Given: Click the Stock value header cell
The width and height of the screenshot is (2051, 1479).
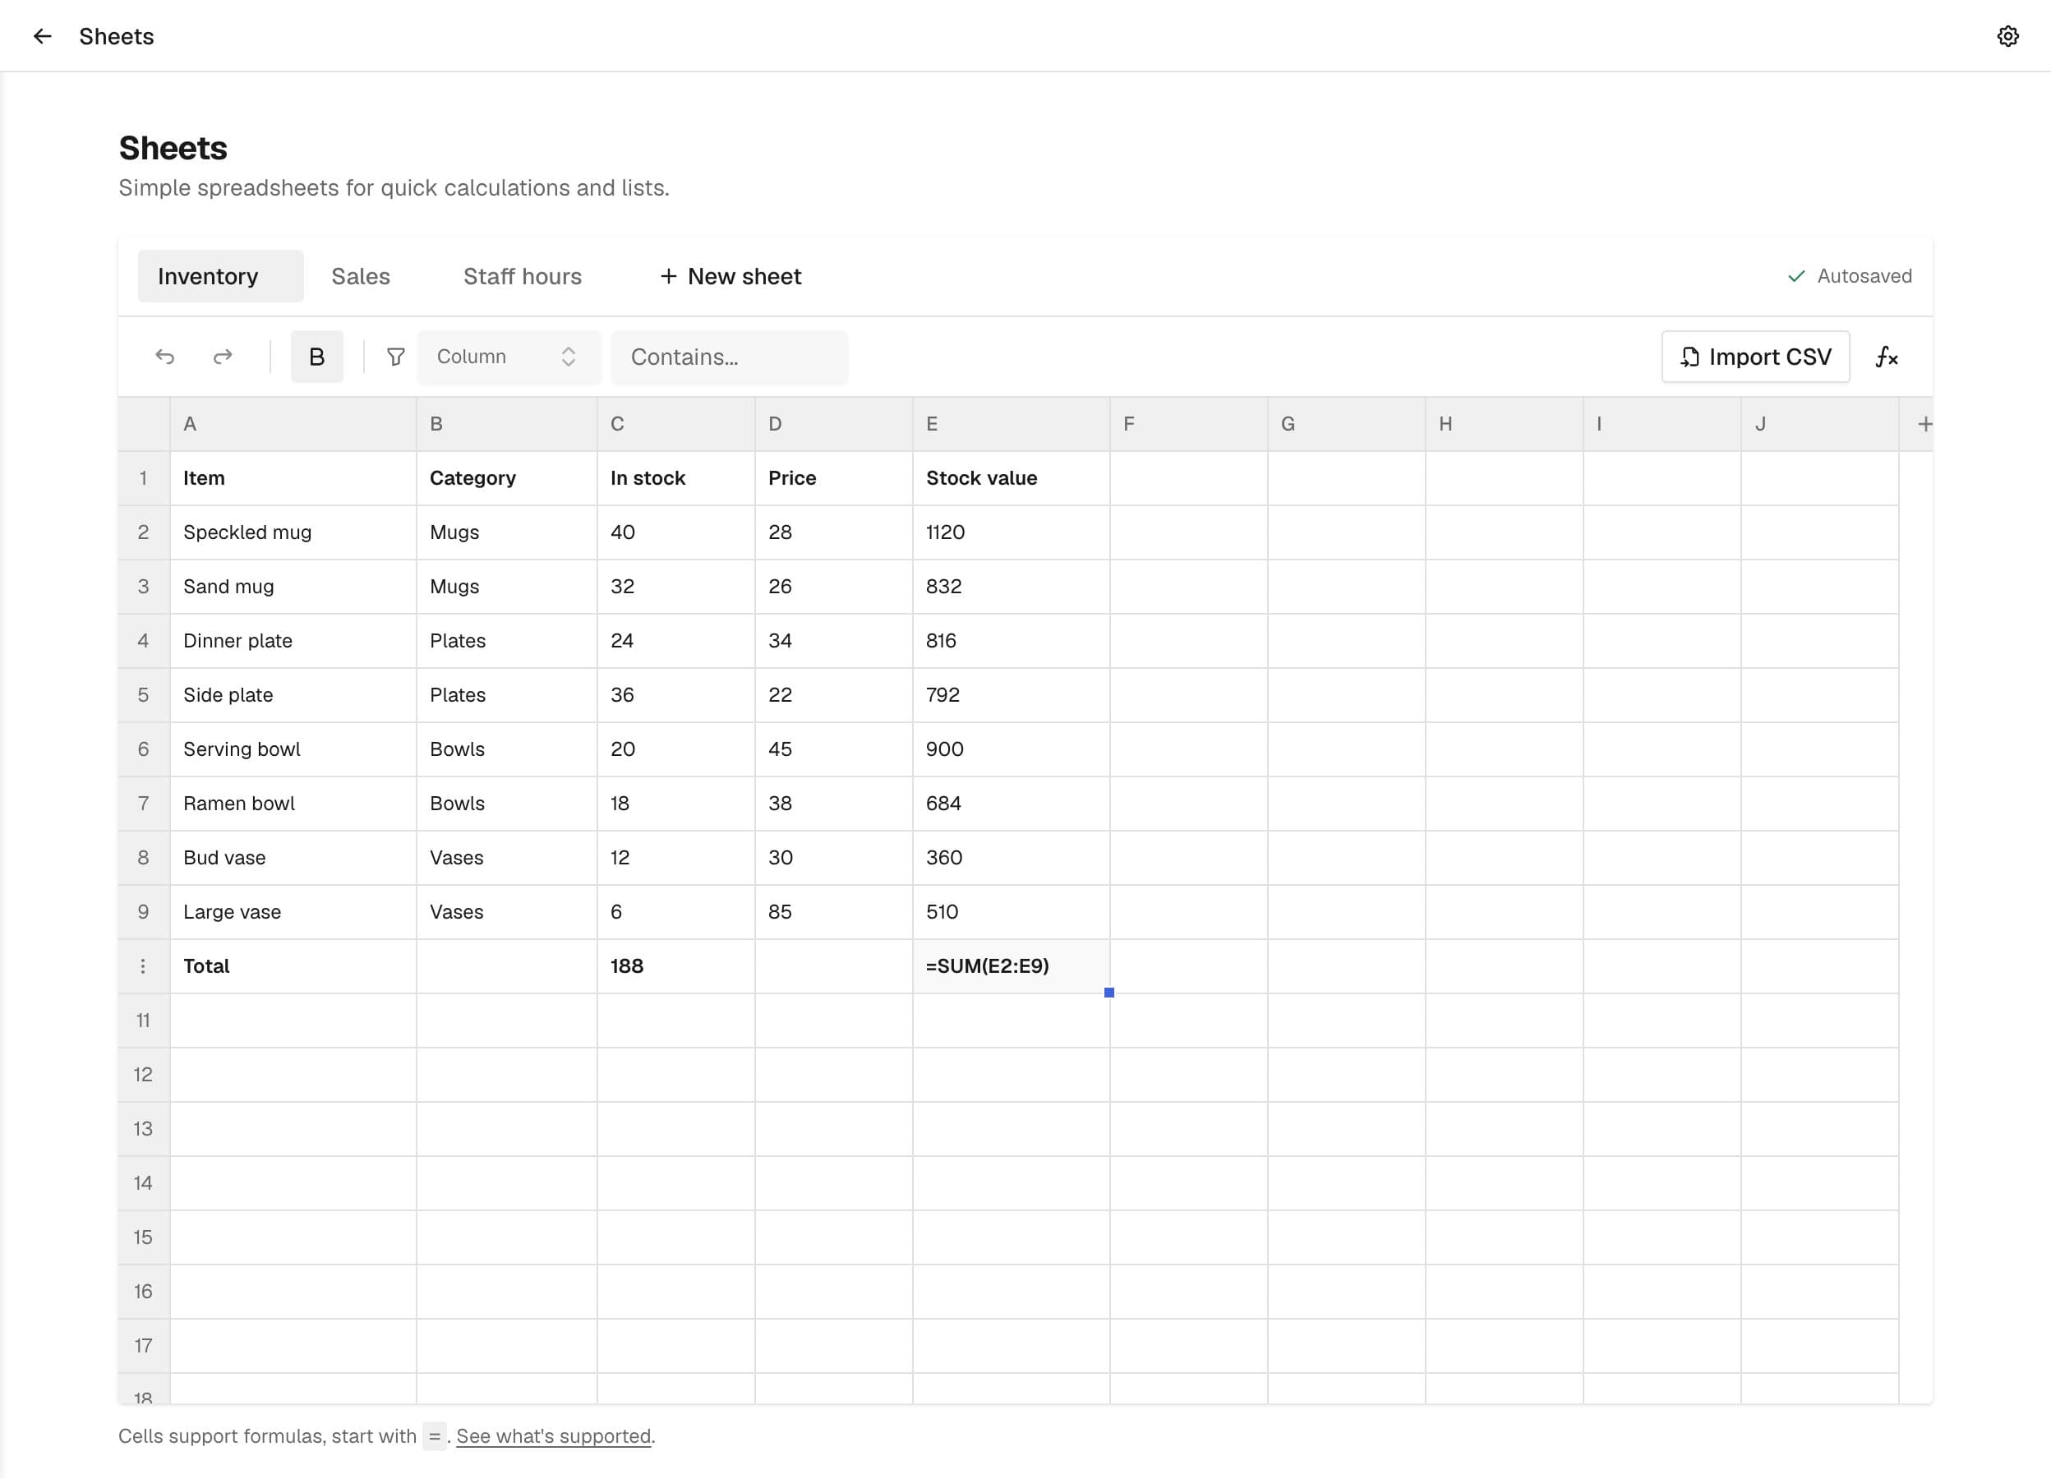Looking at the screenshot, I should [1011, 478].
